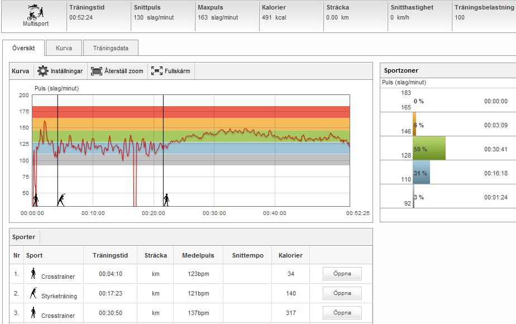This screenshot has height=324, width=516.
Task: Click the blue 31 % zone bar
Action: tap(421, 173)
